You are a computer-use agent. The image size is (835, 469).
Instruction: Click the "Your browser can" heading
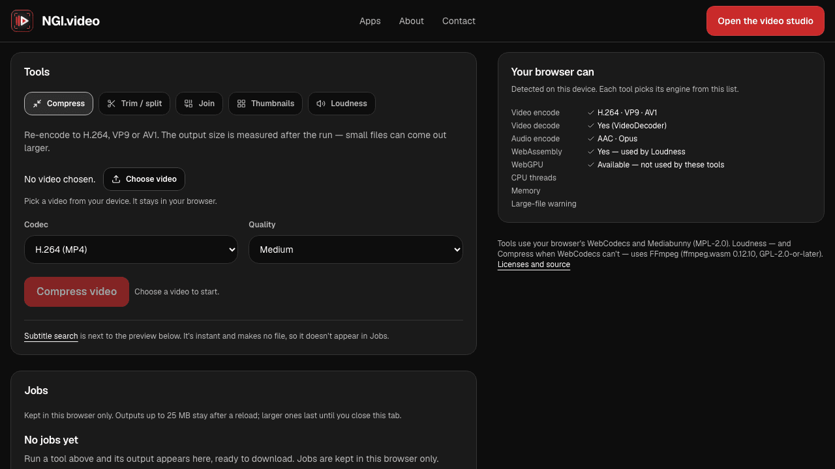553,72
